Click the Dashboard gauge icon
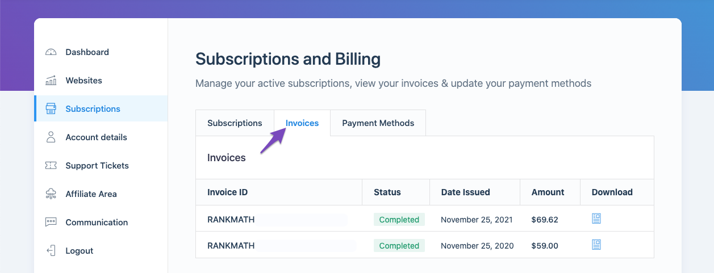Viewport: 714px width, 273px height. pyautogui.click(x=51, y=52)
